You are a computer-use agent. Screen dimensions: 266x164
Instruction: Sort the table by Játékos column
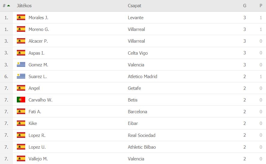pos(24,6)
